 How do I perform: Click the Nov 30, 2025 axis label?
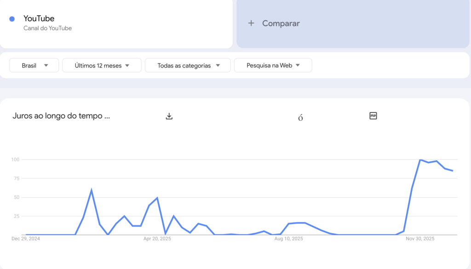tap(420, 239)
